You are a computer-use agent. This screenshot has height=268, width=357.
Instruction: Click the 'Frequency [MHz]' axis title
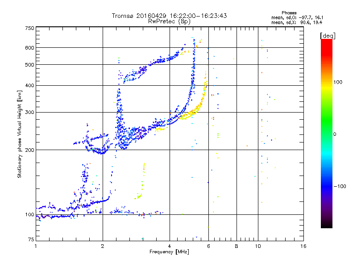(169, 252)
